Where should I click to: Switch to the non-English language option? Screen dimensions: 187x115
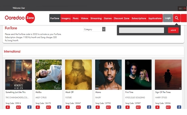180,9
